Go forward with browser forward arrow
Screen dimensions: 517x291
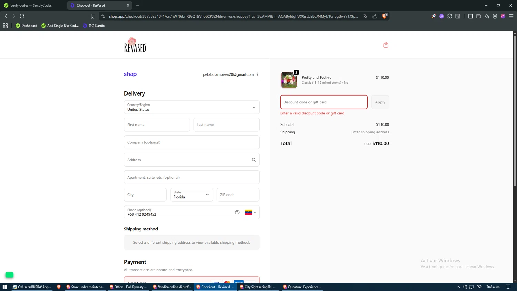tap(14, 16)
